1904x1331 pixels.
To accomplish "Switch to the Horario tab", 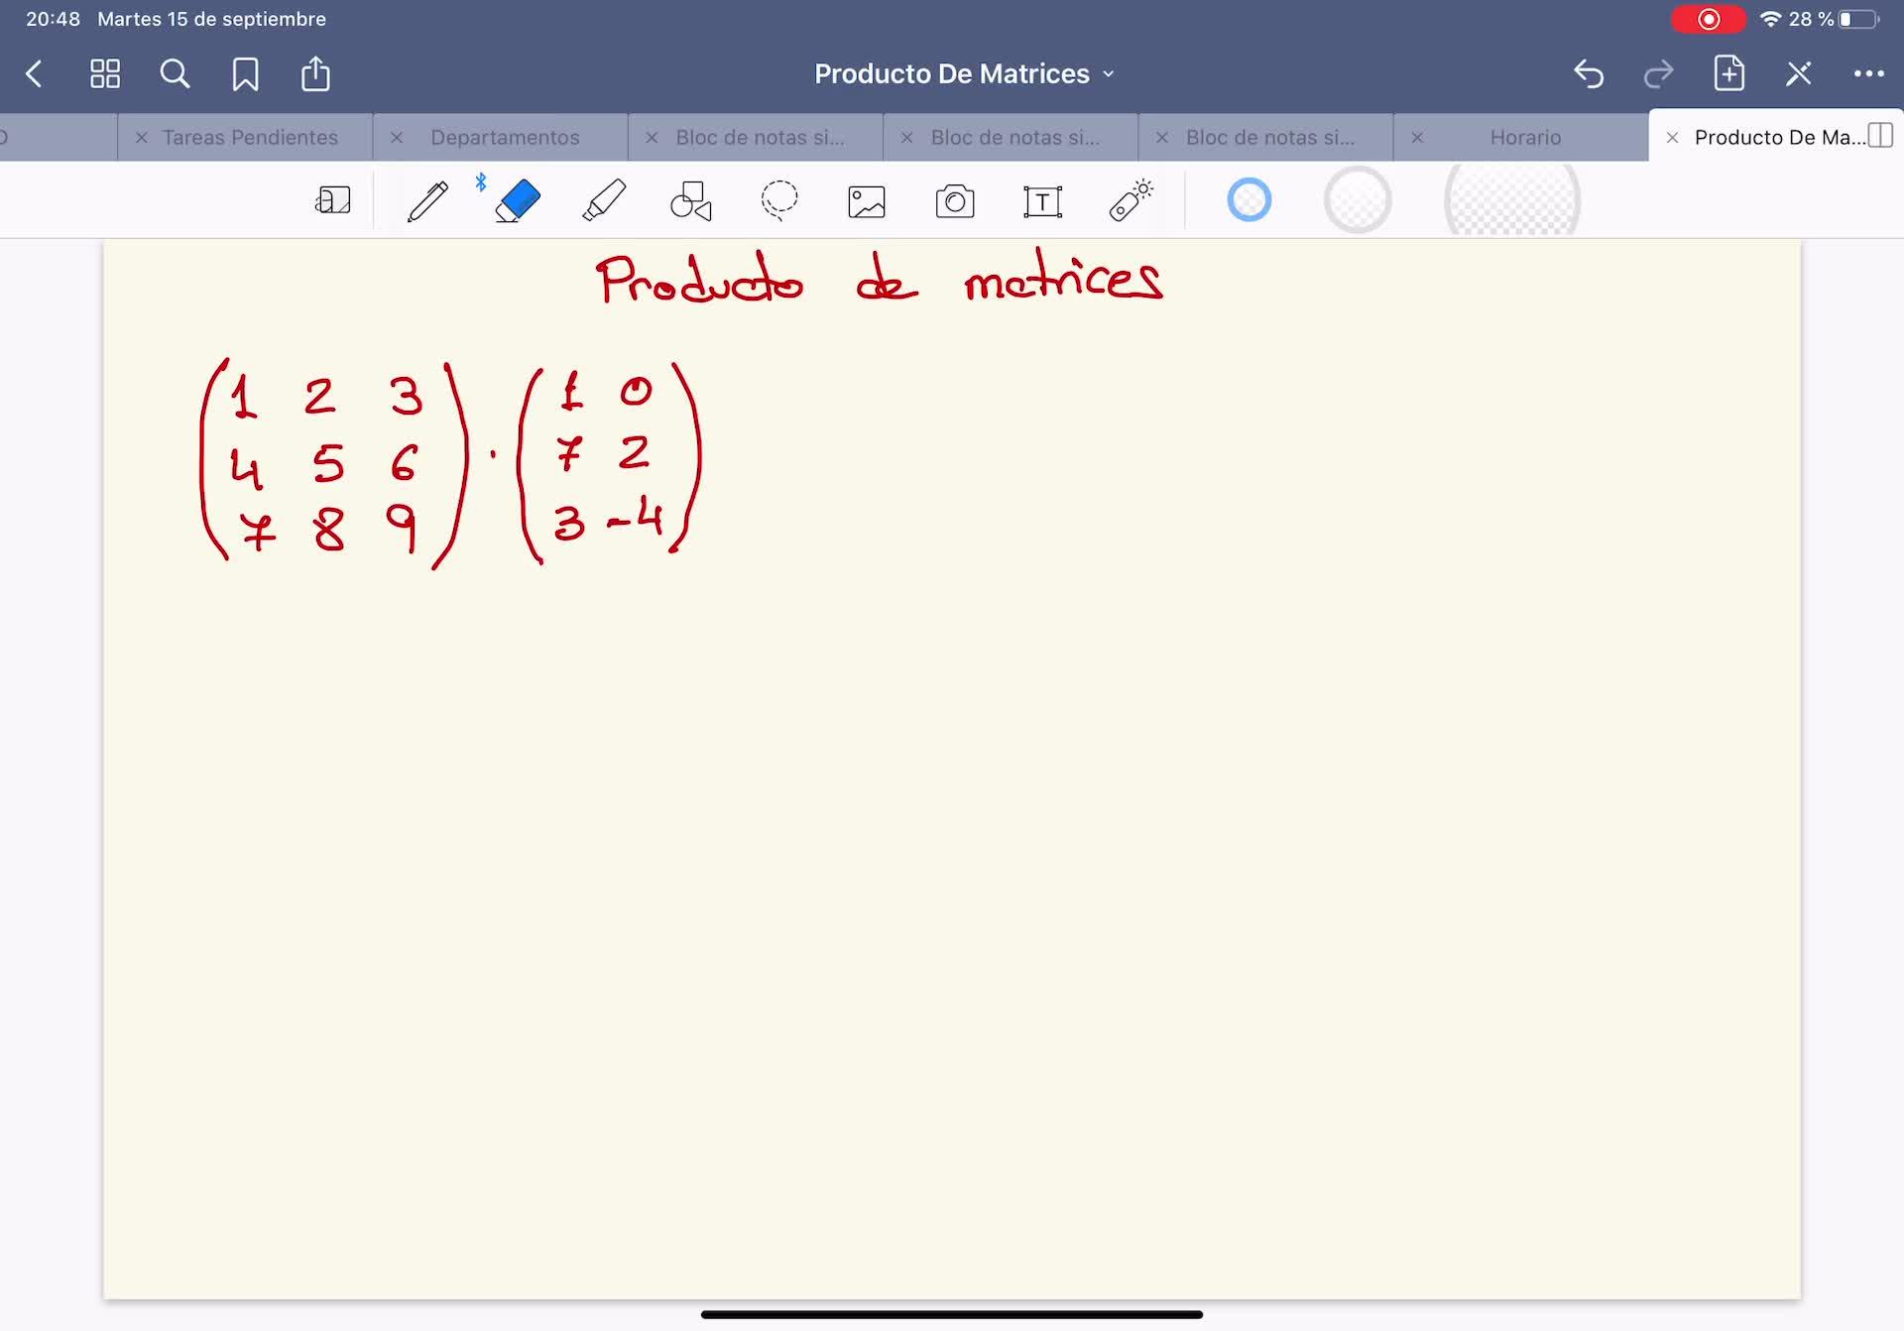I will pos(1524,138).
